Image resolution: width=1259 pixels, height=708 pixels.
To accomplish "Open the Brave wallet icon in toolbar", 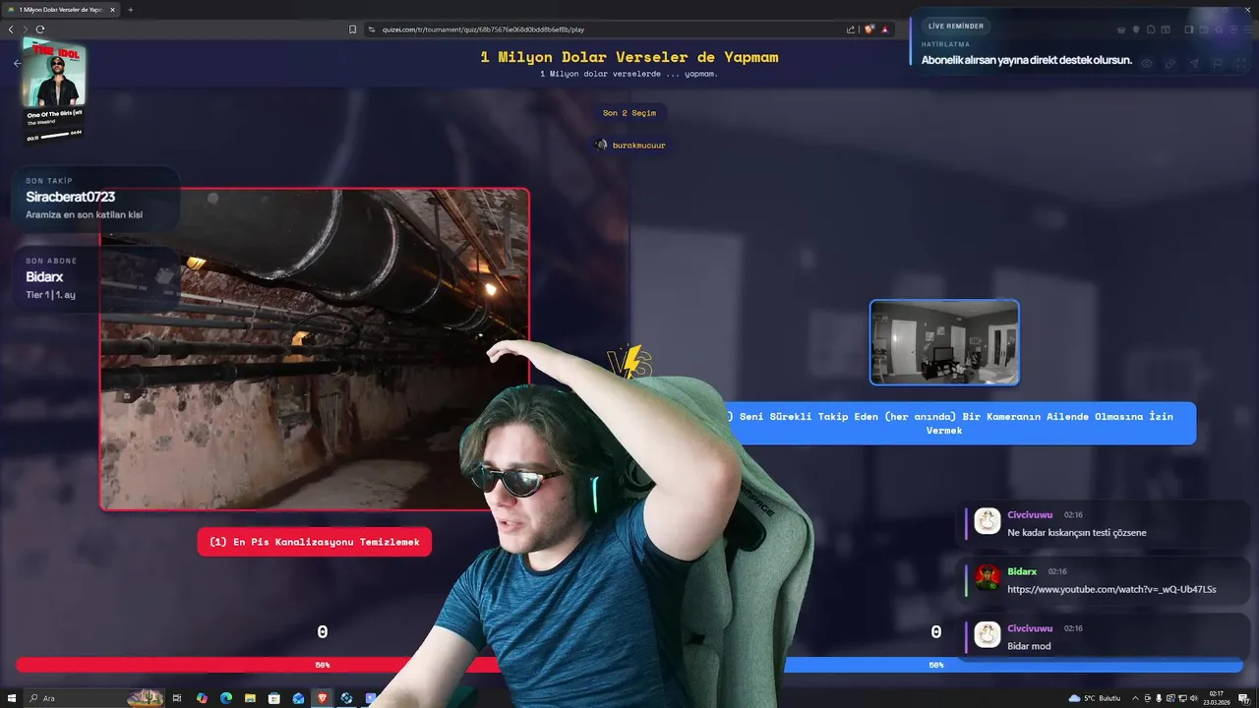I will 1202,29.
